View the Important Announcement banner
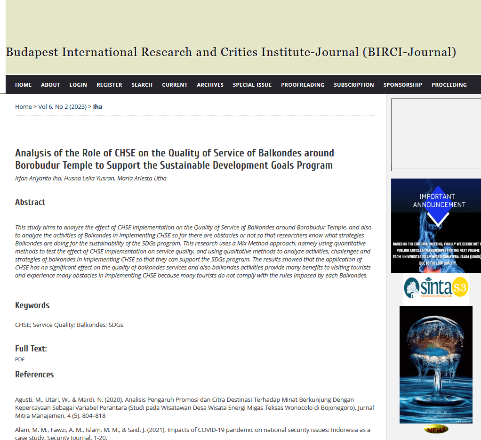The width and height of the screenshot is (481, 440). click(436, 226)
